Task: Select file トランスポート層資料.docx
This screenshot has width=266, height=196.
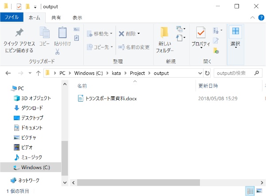Action: [x=107, y=98]
